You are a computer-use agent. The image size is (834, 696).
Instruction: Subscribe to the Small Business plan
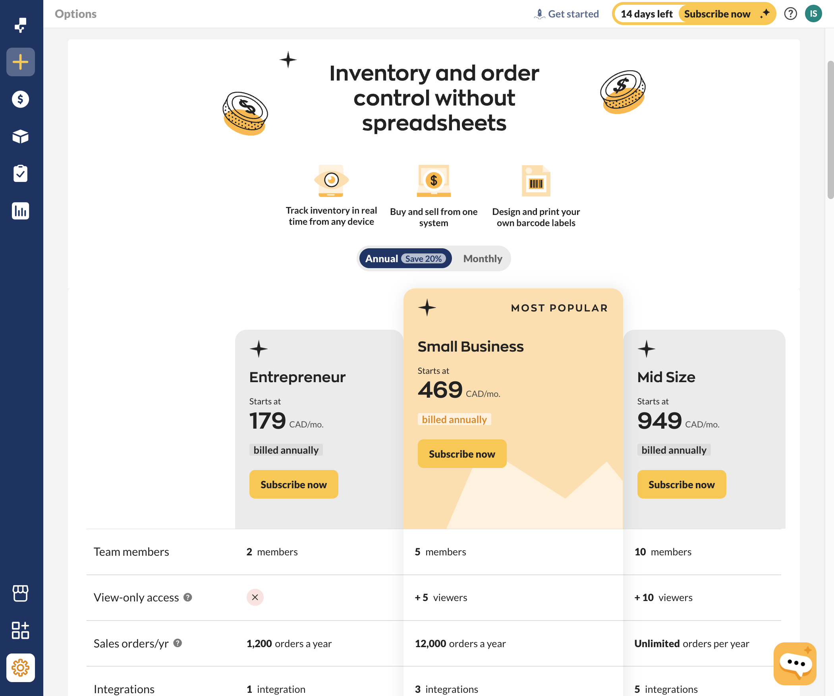[x=462, y=454]
